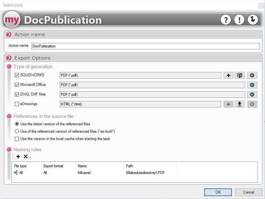265x199 pixels.
Task: Click the exclamation info icon in header
Action: [239, 20]
